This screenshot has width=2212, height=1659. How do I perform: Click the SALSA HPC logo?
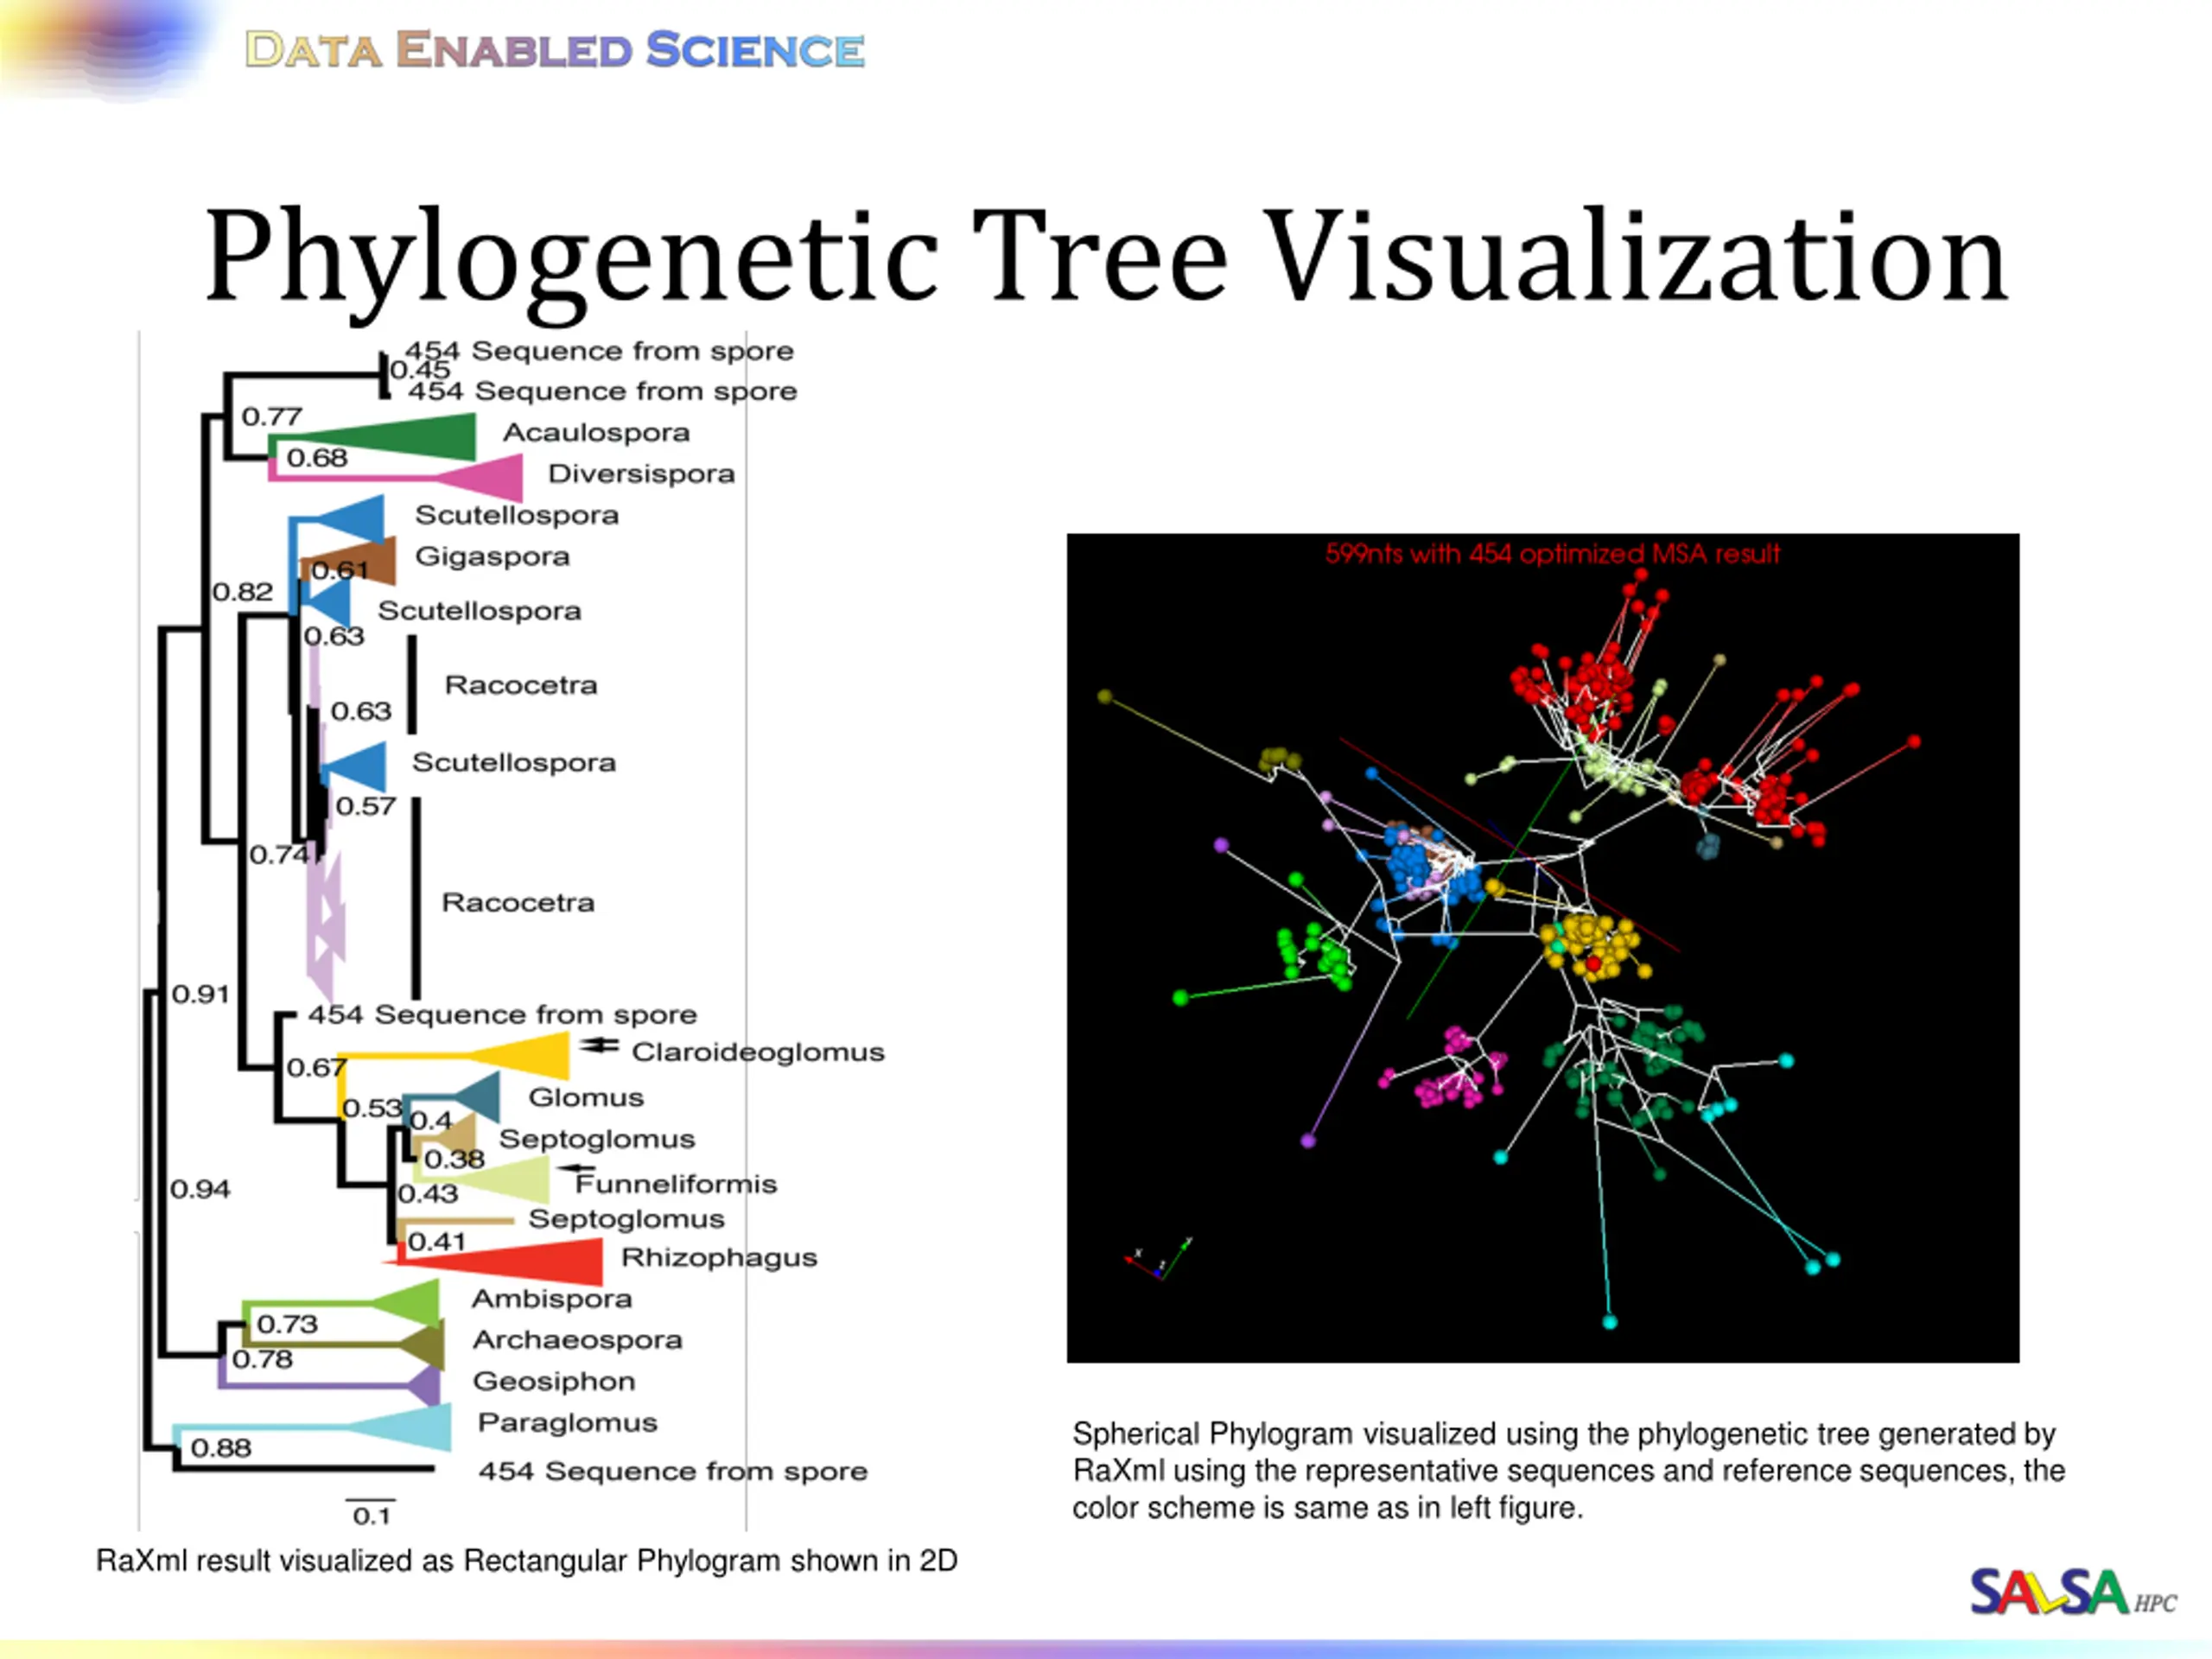(x=2072, y=1593)
